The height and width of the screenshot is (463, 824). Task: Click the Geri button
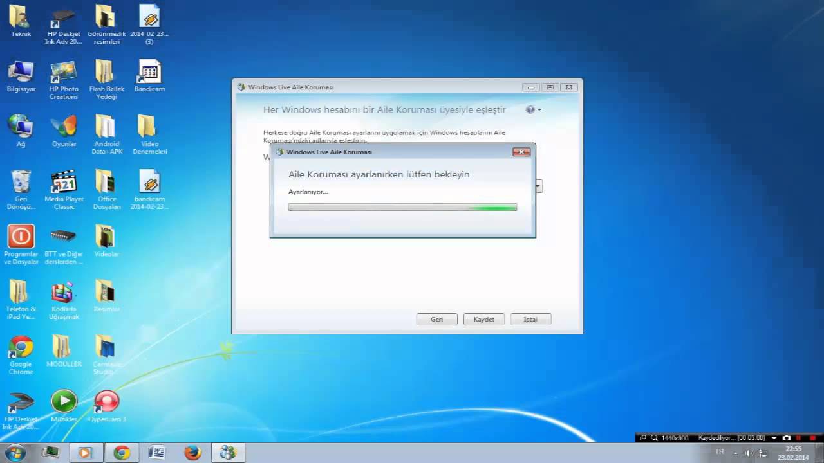(x=436, y=319)
